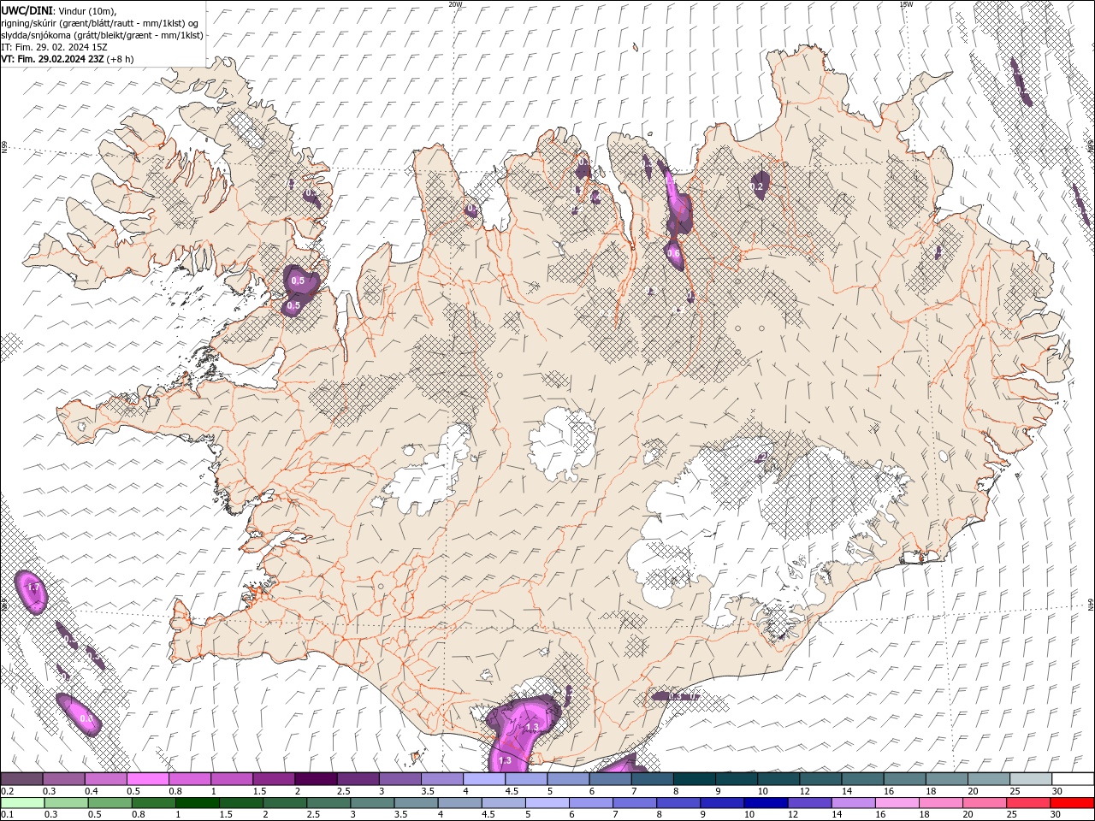Pick the dark plum 0.2–0.3 swatch in snow scale
This screenshot has width=1095, height=821.
pos(22,779)
